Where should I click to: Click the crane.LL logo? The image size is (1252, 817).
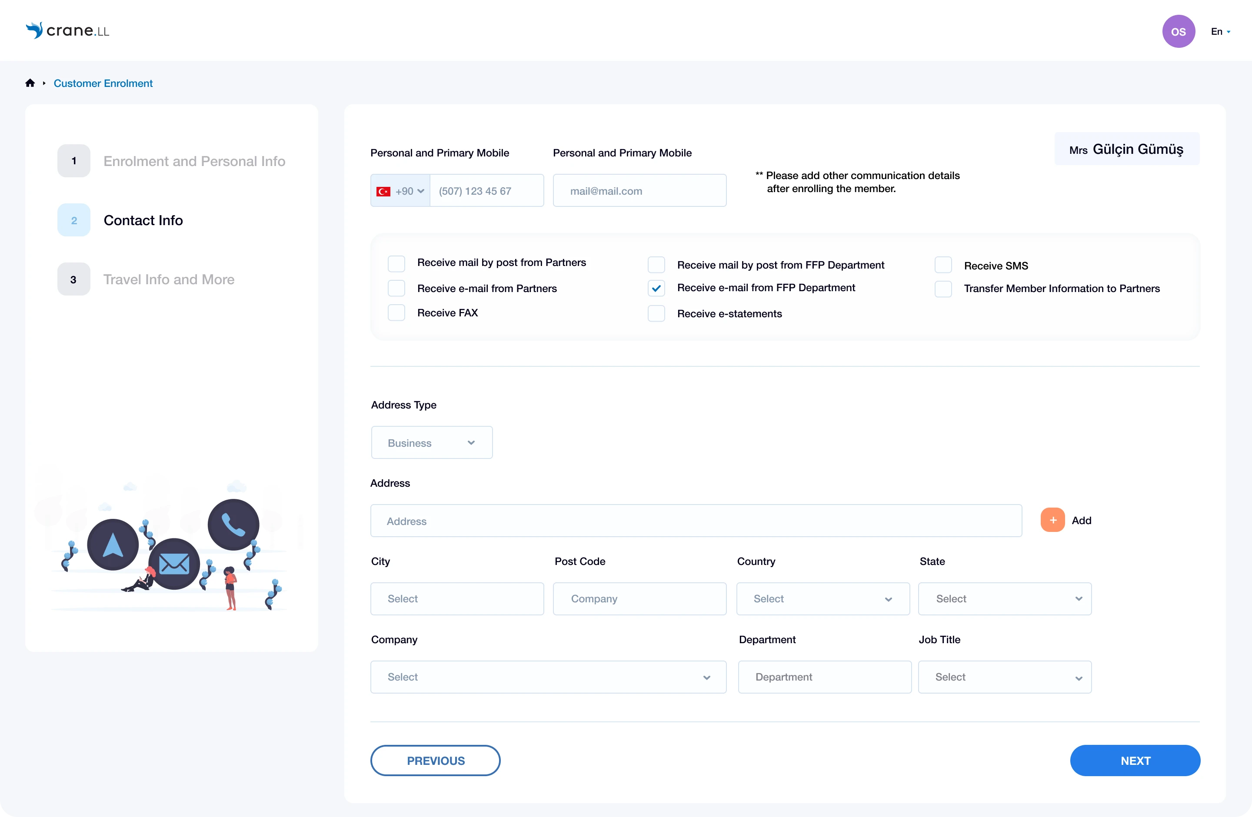(x=68, y=30)
